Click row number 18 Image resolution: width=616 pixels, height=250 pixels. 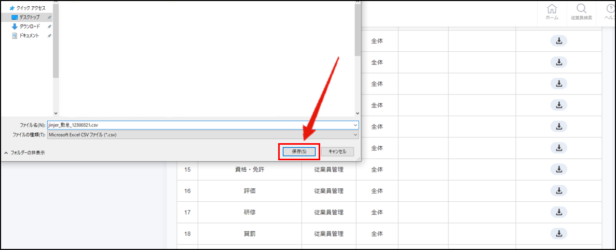pyautogui.click(x=187, y=233)
